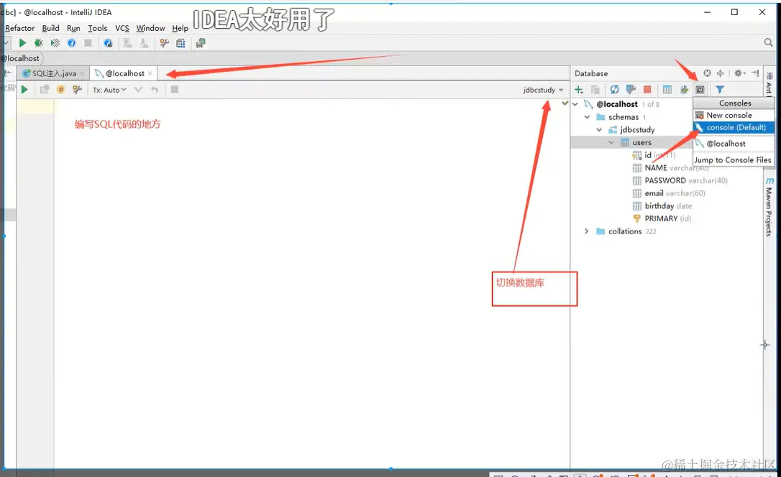Open the jdbcstudy schema switcher dropdown
The width and height of the screenshot is (781, 477).
click(544, 90)
